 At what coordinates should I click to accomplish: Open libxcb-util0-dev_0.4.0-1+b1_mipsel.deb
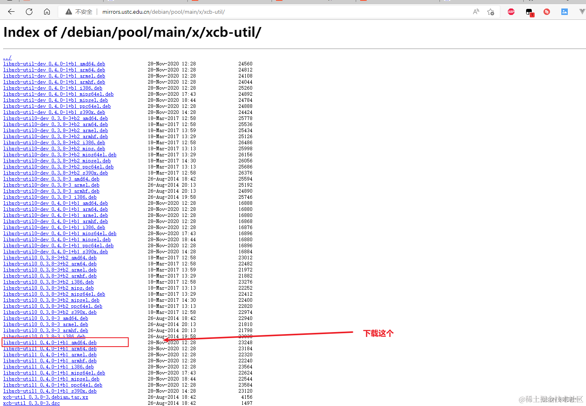pyautogui.click(x=57, y=240)
